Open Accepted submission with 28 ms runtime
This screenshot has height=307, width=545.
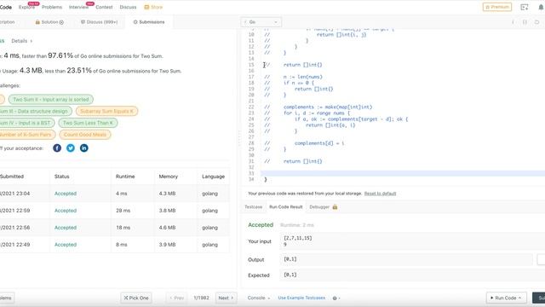pos(66,211)
